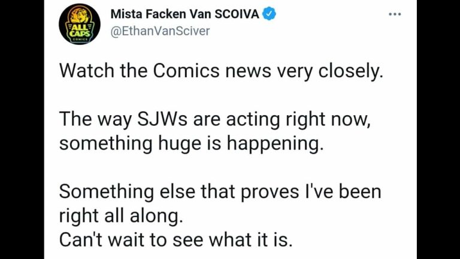This screenshot has width=460, height=259.
Task: Open the All Caps Comics profile avatar
Action: tap(80, 24)
